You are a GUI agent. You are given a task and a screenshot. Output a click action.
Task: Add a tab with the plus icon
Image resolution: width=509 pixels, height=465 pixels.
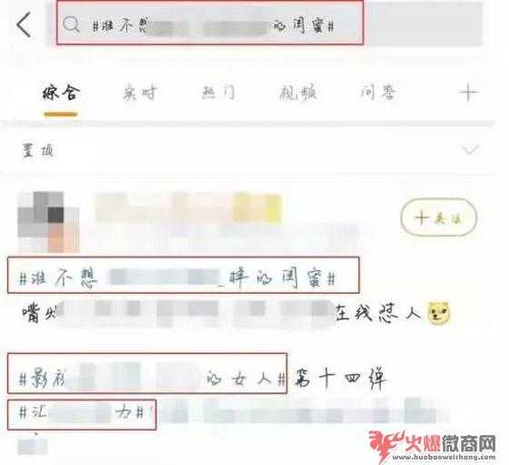(469, 93)
